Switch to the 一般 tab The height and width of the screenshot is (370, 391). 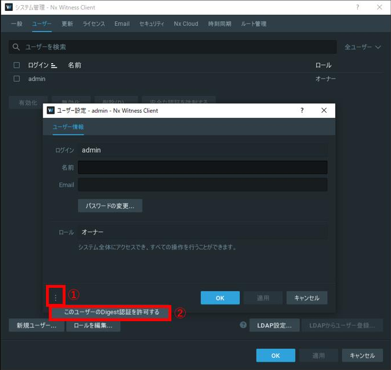[x=17, y=24]
